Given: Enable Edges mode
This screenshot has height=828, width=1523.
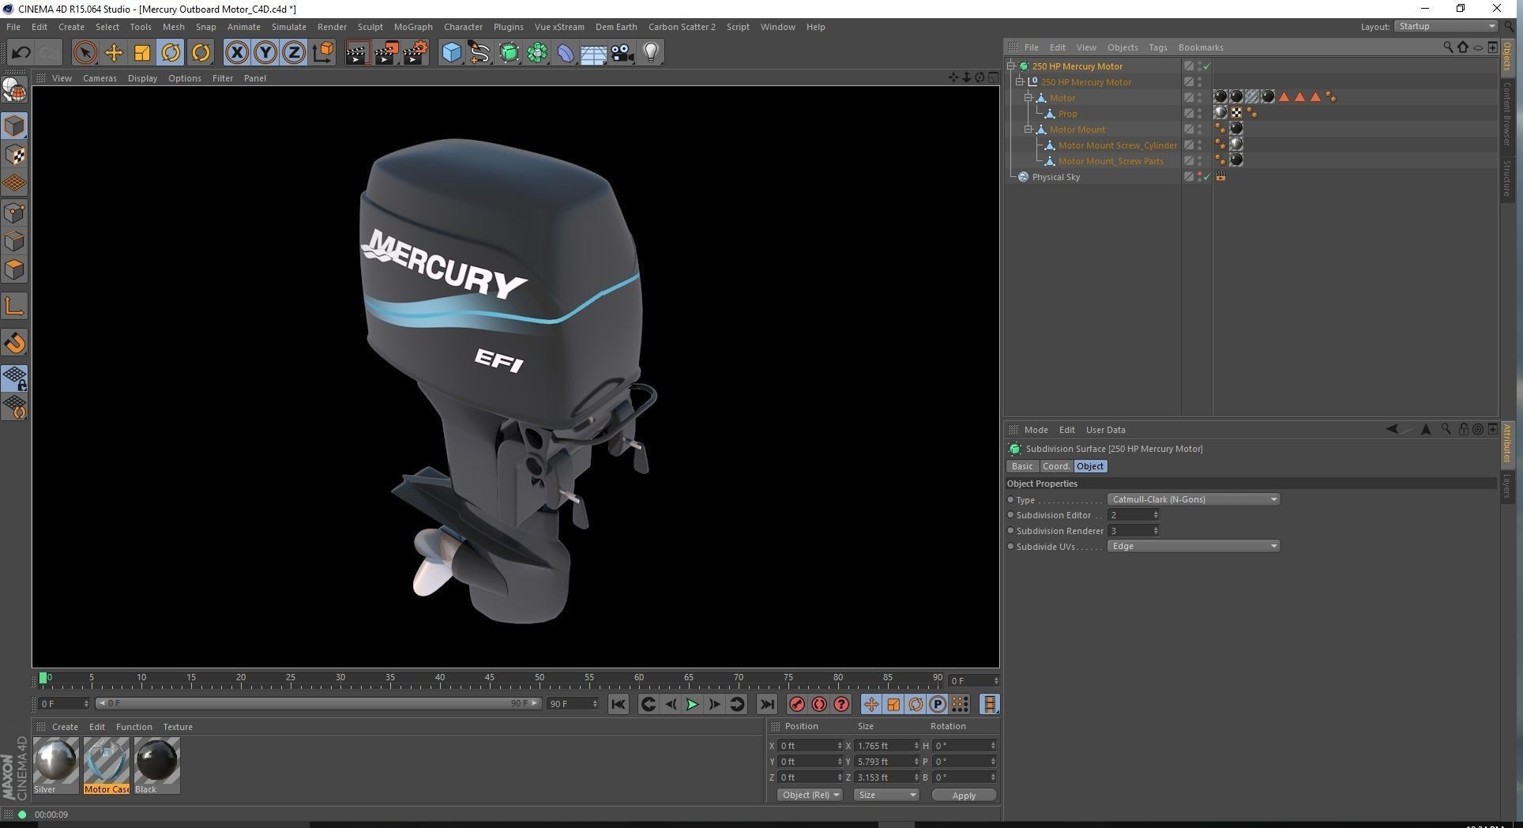Looking at the screenshot, I should [x=14, y=241].
